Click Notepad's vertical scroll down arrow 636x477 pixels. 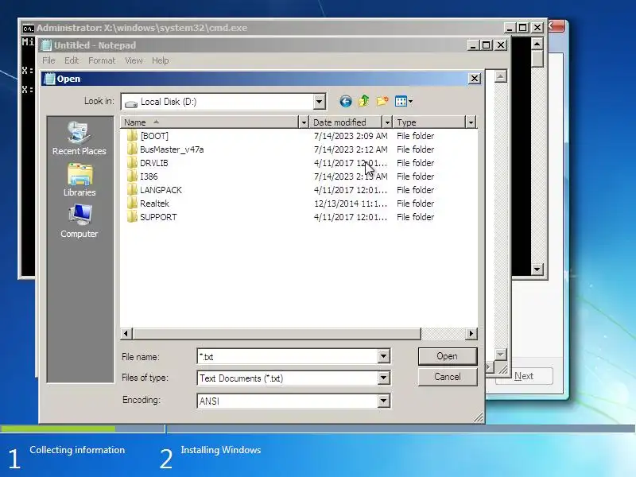click(x=501, y=354)
